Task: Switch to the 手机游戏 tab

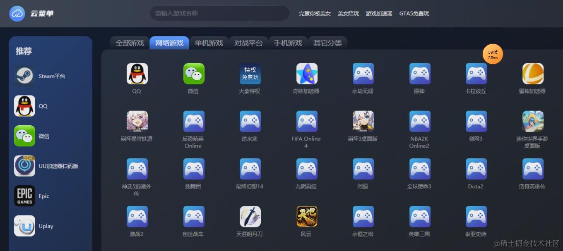Action: [288, 43]
